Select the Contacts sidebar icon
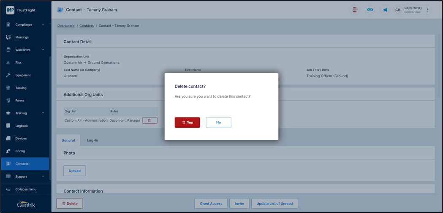 (x=8, y=164)
